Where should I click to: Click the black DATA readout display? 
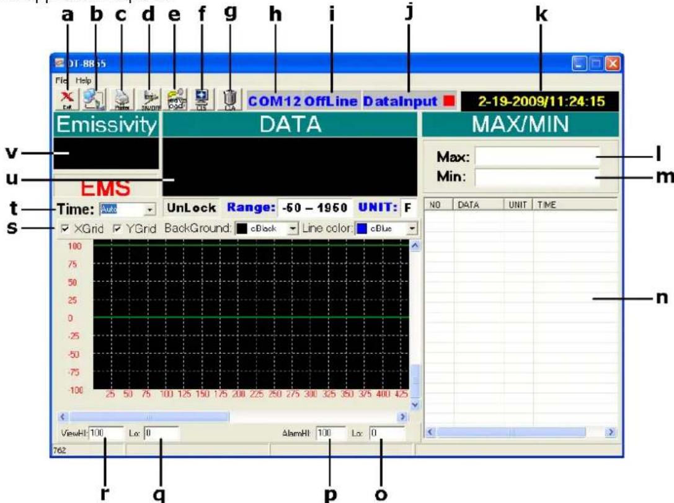coord(290,167)
